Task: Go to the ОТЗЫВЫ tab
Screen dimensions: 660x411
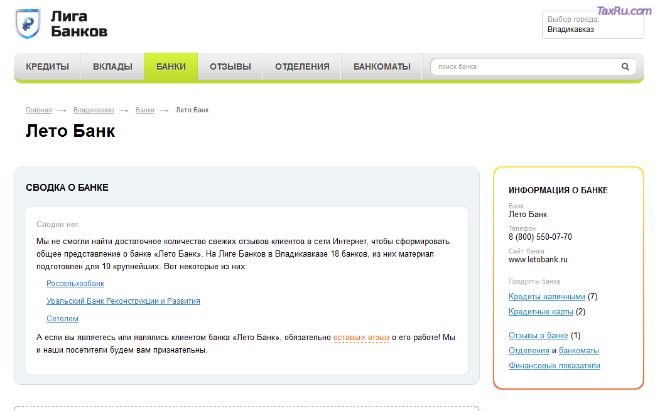Action: 230,67
